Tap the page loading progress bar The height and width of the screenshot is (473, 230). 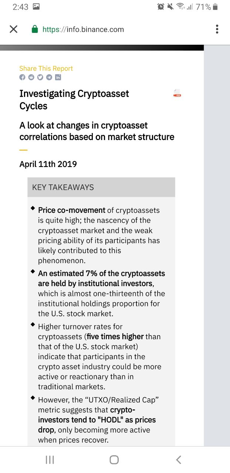point(102,48)
